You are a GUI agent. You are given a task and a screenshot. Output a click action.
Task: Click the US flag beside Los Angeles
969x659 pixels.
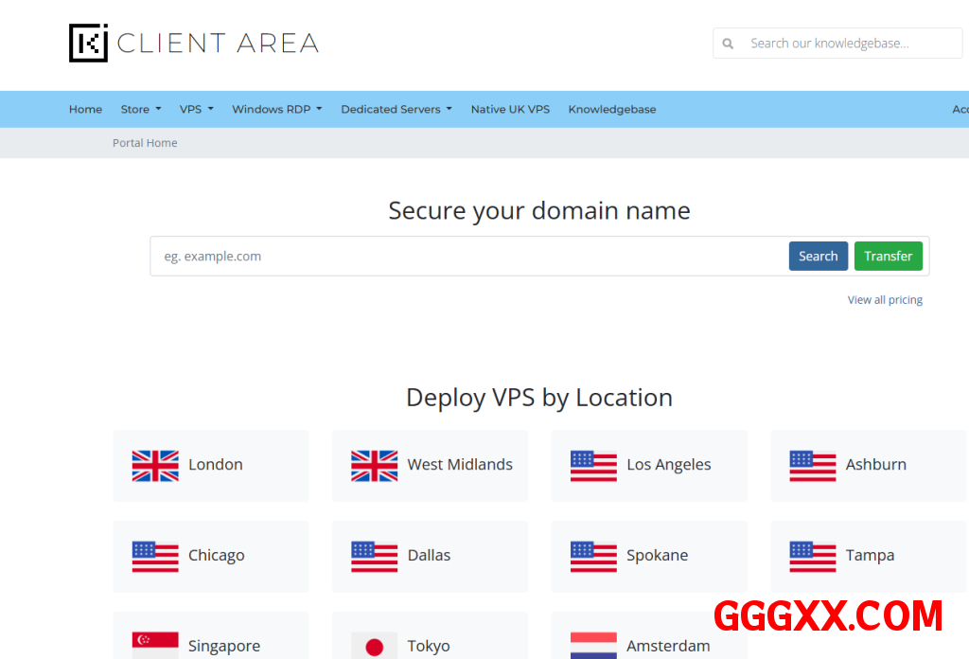(593, 465)
